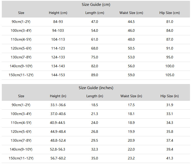
Task: Click the Size Guide (cm) table title
Action: click(x=96, y=5)
